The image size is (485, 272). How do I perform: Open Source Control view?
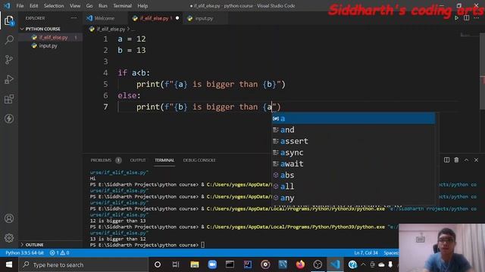[9, 60]
